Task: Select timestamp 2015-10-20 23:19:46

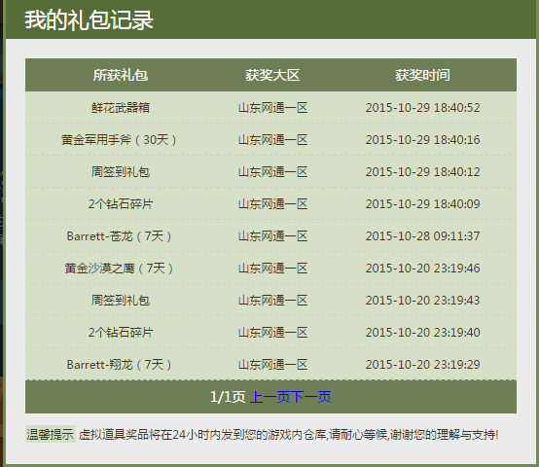Action: [x=422, y=268]
